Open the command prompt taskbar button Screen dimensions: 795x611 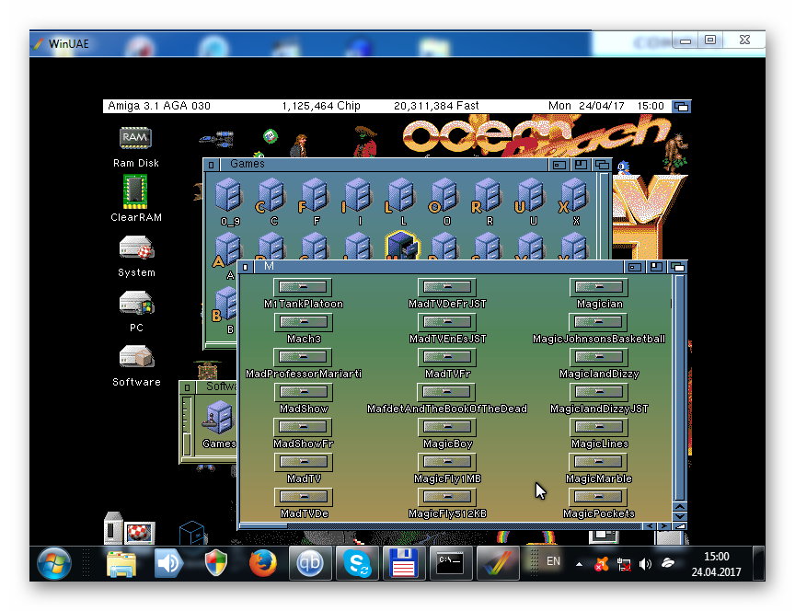click(451, 563)
